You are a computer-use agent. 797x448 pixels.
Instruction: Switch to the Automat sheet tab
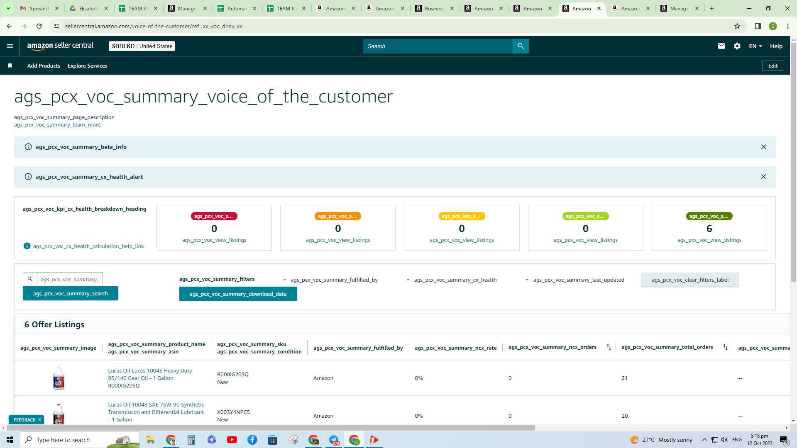237,8
